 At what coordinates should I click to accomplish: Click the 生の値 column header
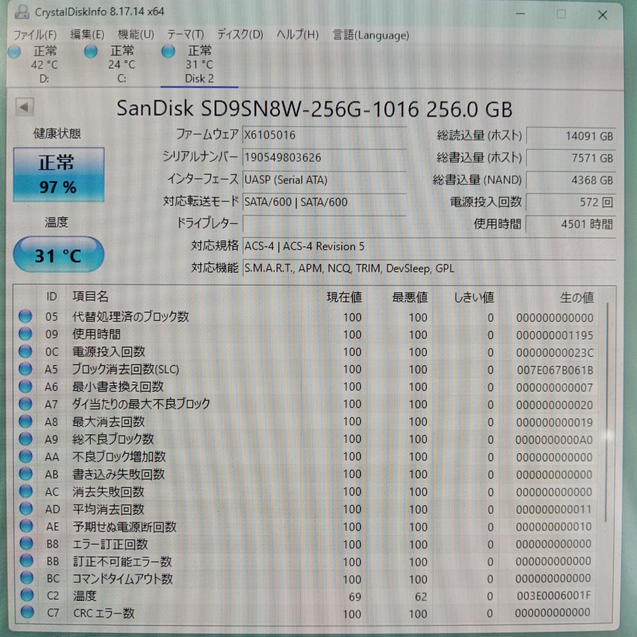(576, 298)
